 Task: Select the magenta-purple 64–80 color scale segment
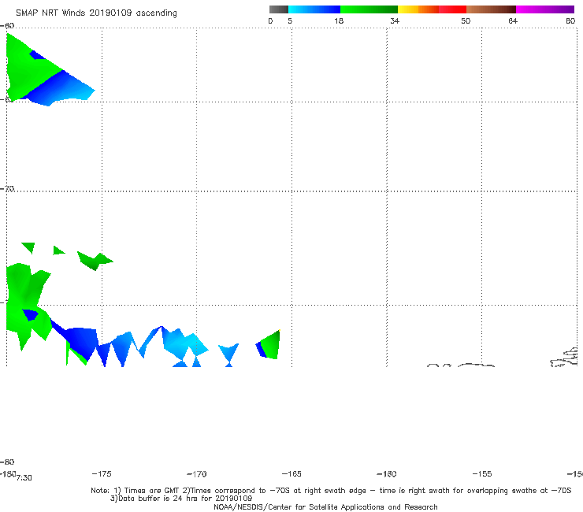[545, 9]
